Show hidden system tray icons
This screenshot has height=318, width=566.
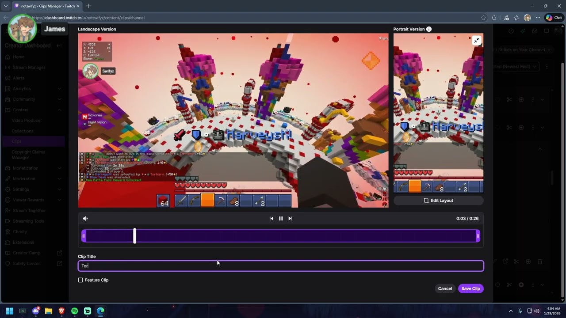point(511,311)
